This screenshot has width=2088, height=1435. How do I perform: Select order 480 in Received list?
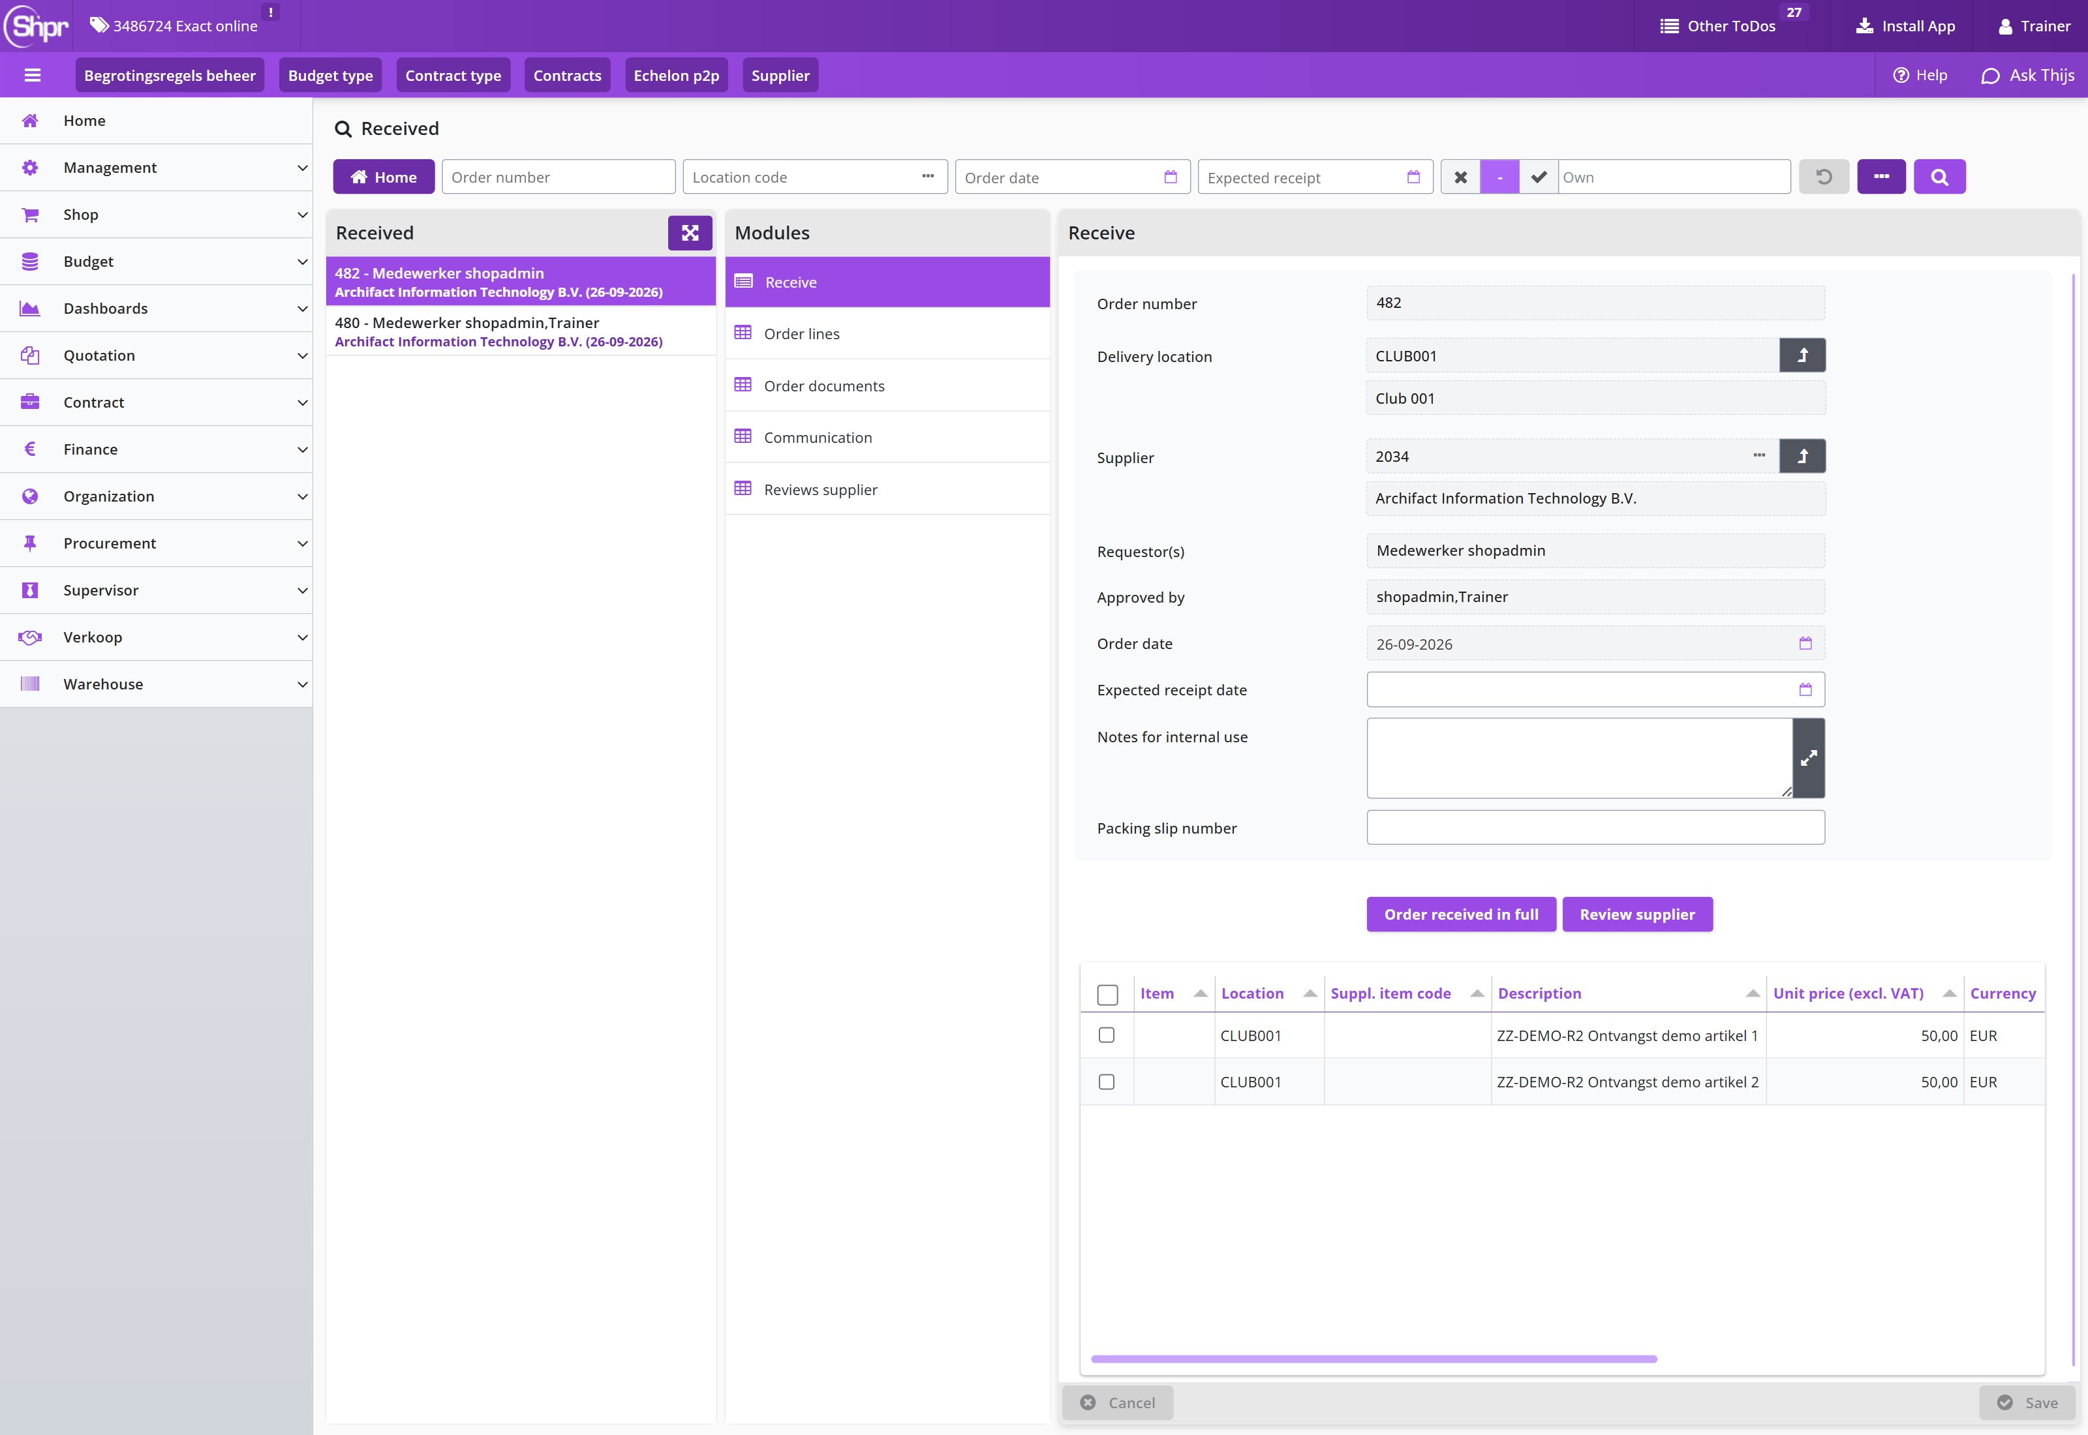click(x=521, y=332)
